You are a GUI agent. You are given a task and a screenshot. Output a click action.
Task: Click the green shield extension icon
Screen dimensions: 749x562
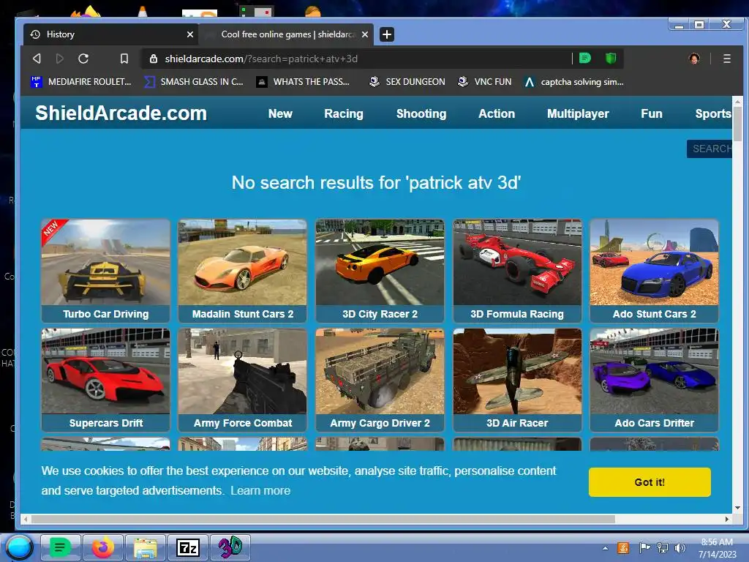click(x=611, y=59)
